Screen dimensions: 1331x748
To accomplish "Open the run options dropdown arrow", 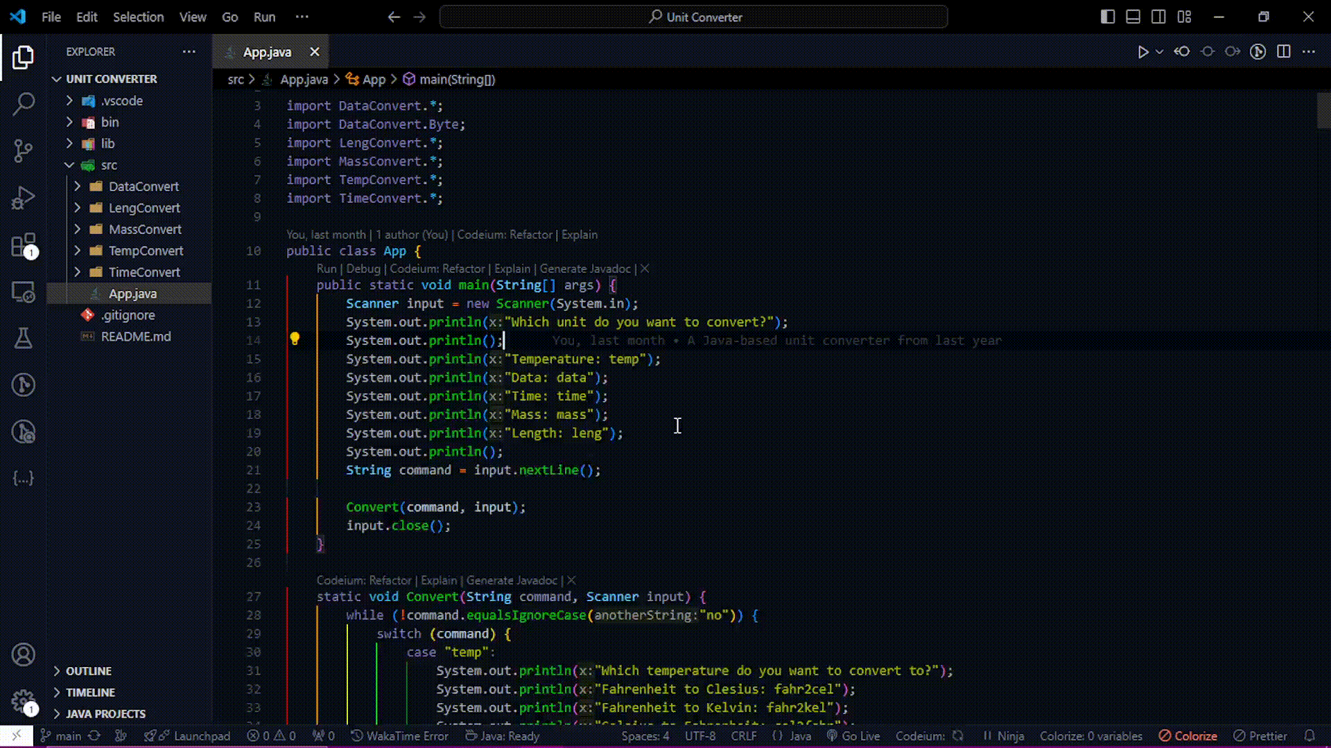I will (1159, 52).
